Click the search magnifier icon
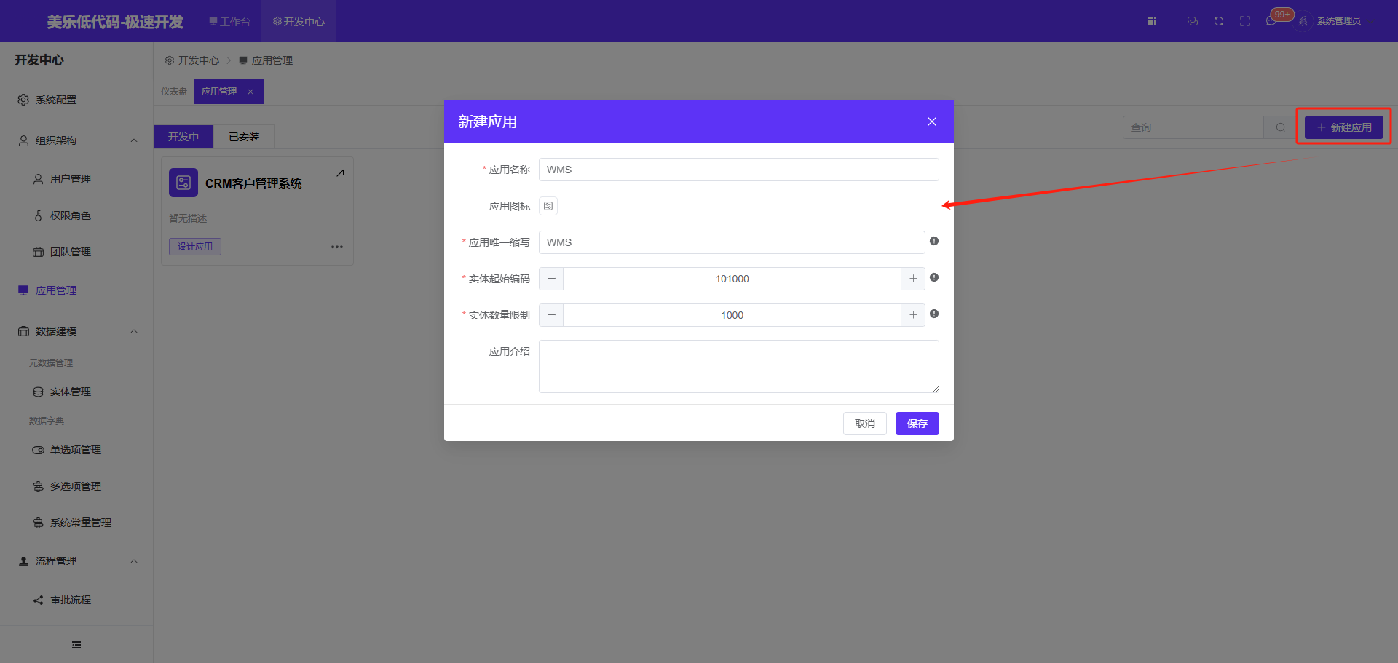1398x663 pixels. (1280, 127)
